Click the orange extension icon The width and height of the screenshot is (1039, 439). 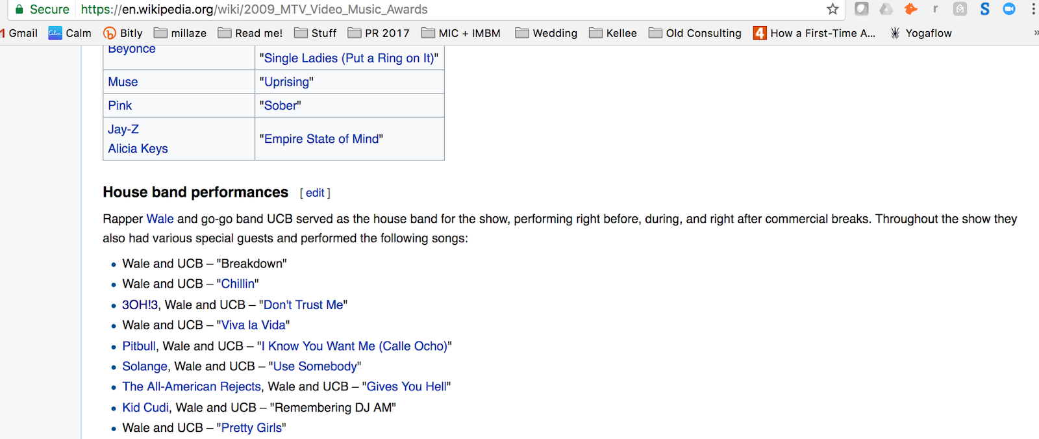(911, 9)
